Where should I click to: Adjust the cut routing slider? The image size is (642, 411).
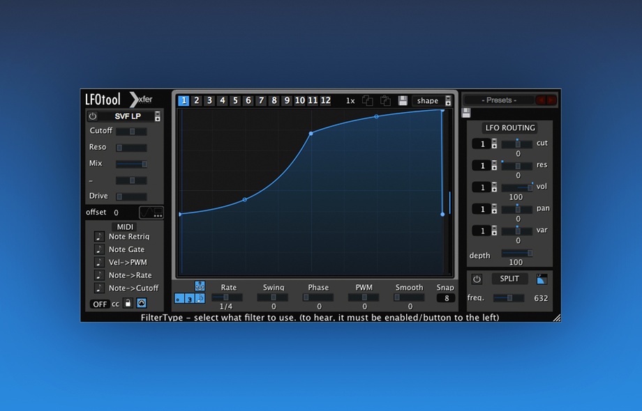click(x=517, y=144)
